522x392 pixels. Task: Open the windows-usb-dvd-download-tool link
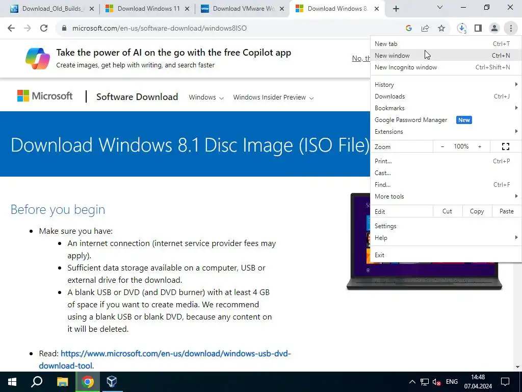coord(165,359)
